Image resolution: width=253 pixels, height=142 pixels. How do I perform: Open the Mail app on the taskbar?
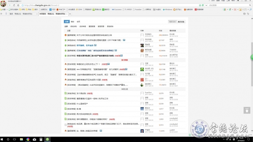(x=34, y=139)
